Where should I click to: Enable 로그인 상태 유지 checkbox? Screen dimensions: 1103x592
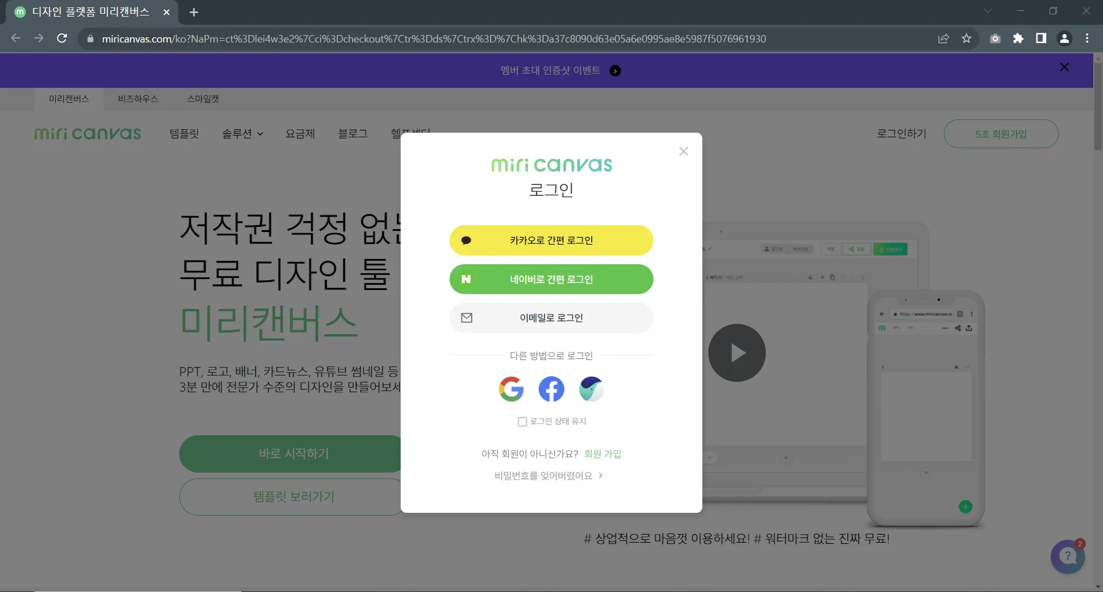(522, 421)
